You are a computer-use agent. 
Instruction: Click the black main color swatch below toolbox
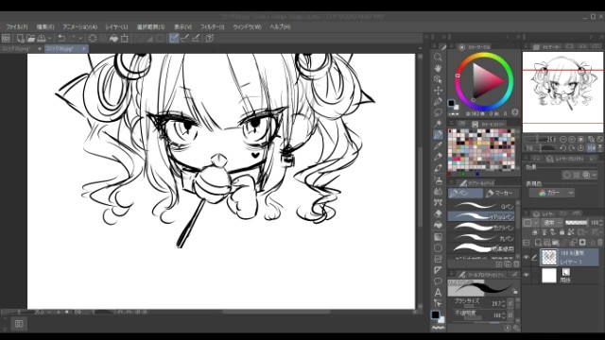[435, 314]
